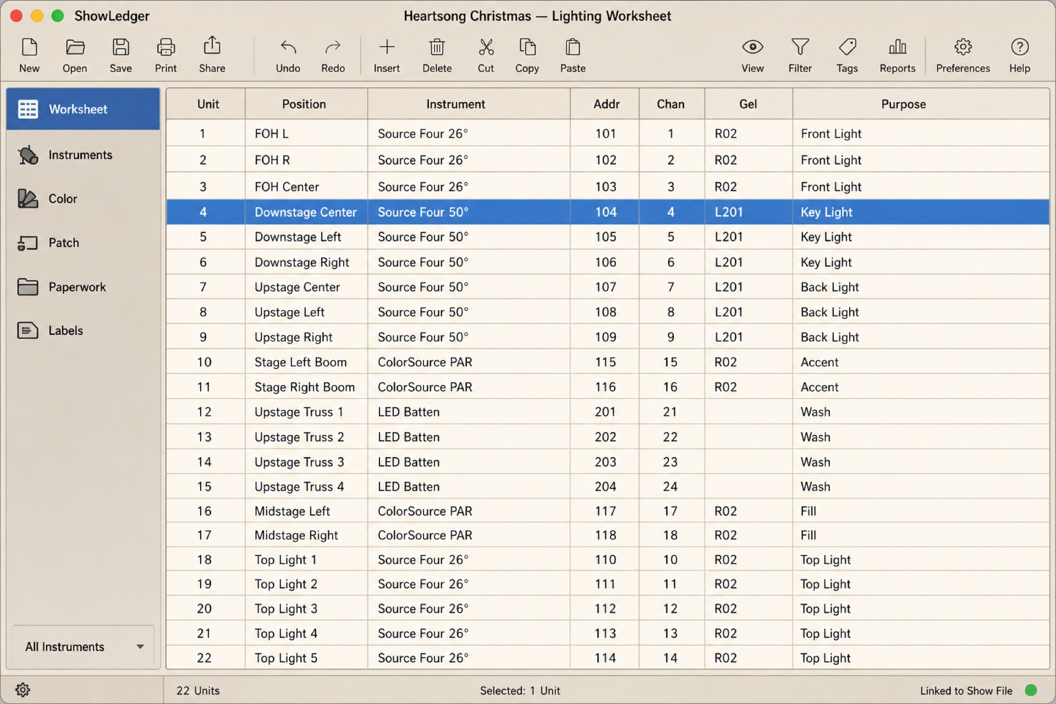Sort by the Addr column header
1056x704 pixels.
tap(605, 104)
